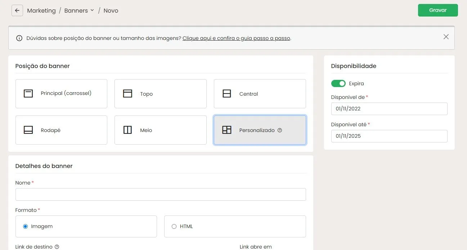
Task: Toggle the Expira switch off
Action: [338, 83]
